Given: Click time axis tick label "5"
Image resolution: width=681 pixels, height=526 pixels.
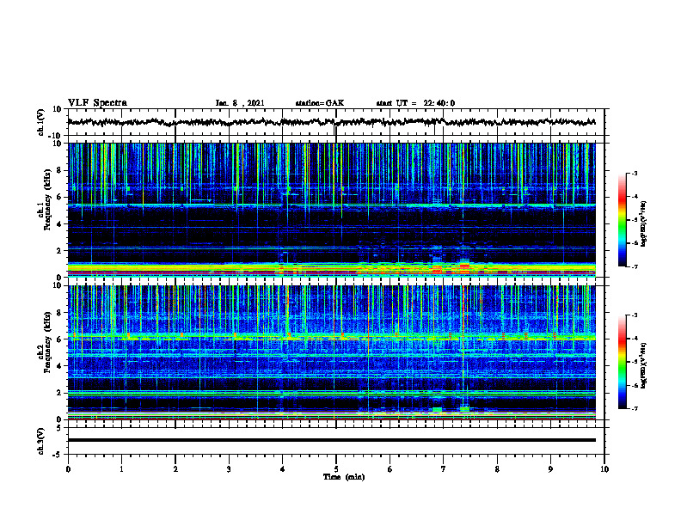Looking at the screenshot, I should [x=336, y=469].
